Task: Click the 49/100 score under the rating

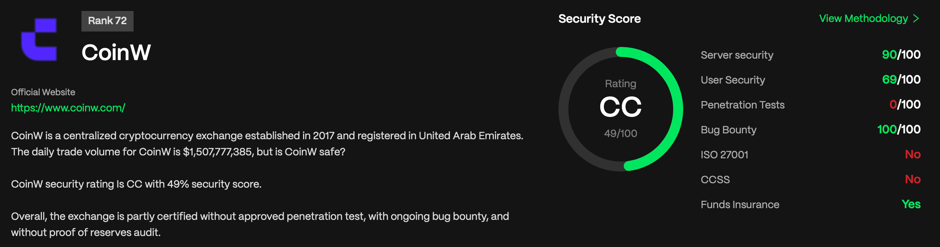Action: point(620,133)
